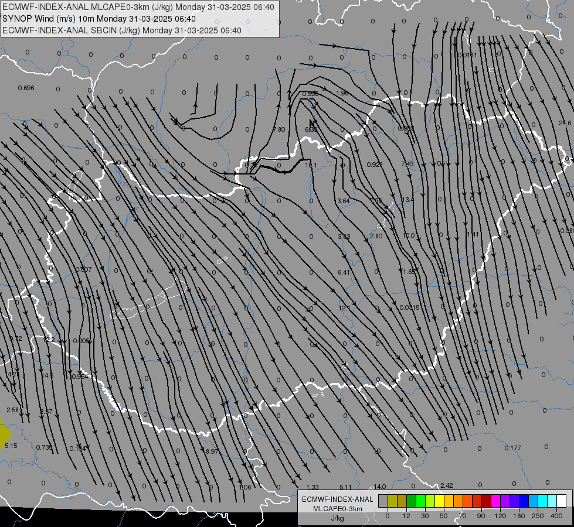Click the 0.177 grid value
The height and width of the screenshot is (527, 574).
[x=512, y=448]
